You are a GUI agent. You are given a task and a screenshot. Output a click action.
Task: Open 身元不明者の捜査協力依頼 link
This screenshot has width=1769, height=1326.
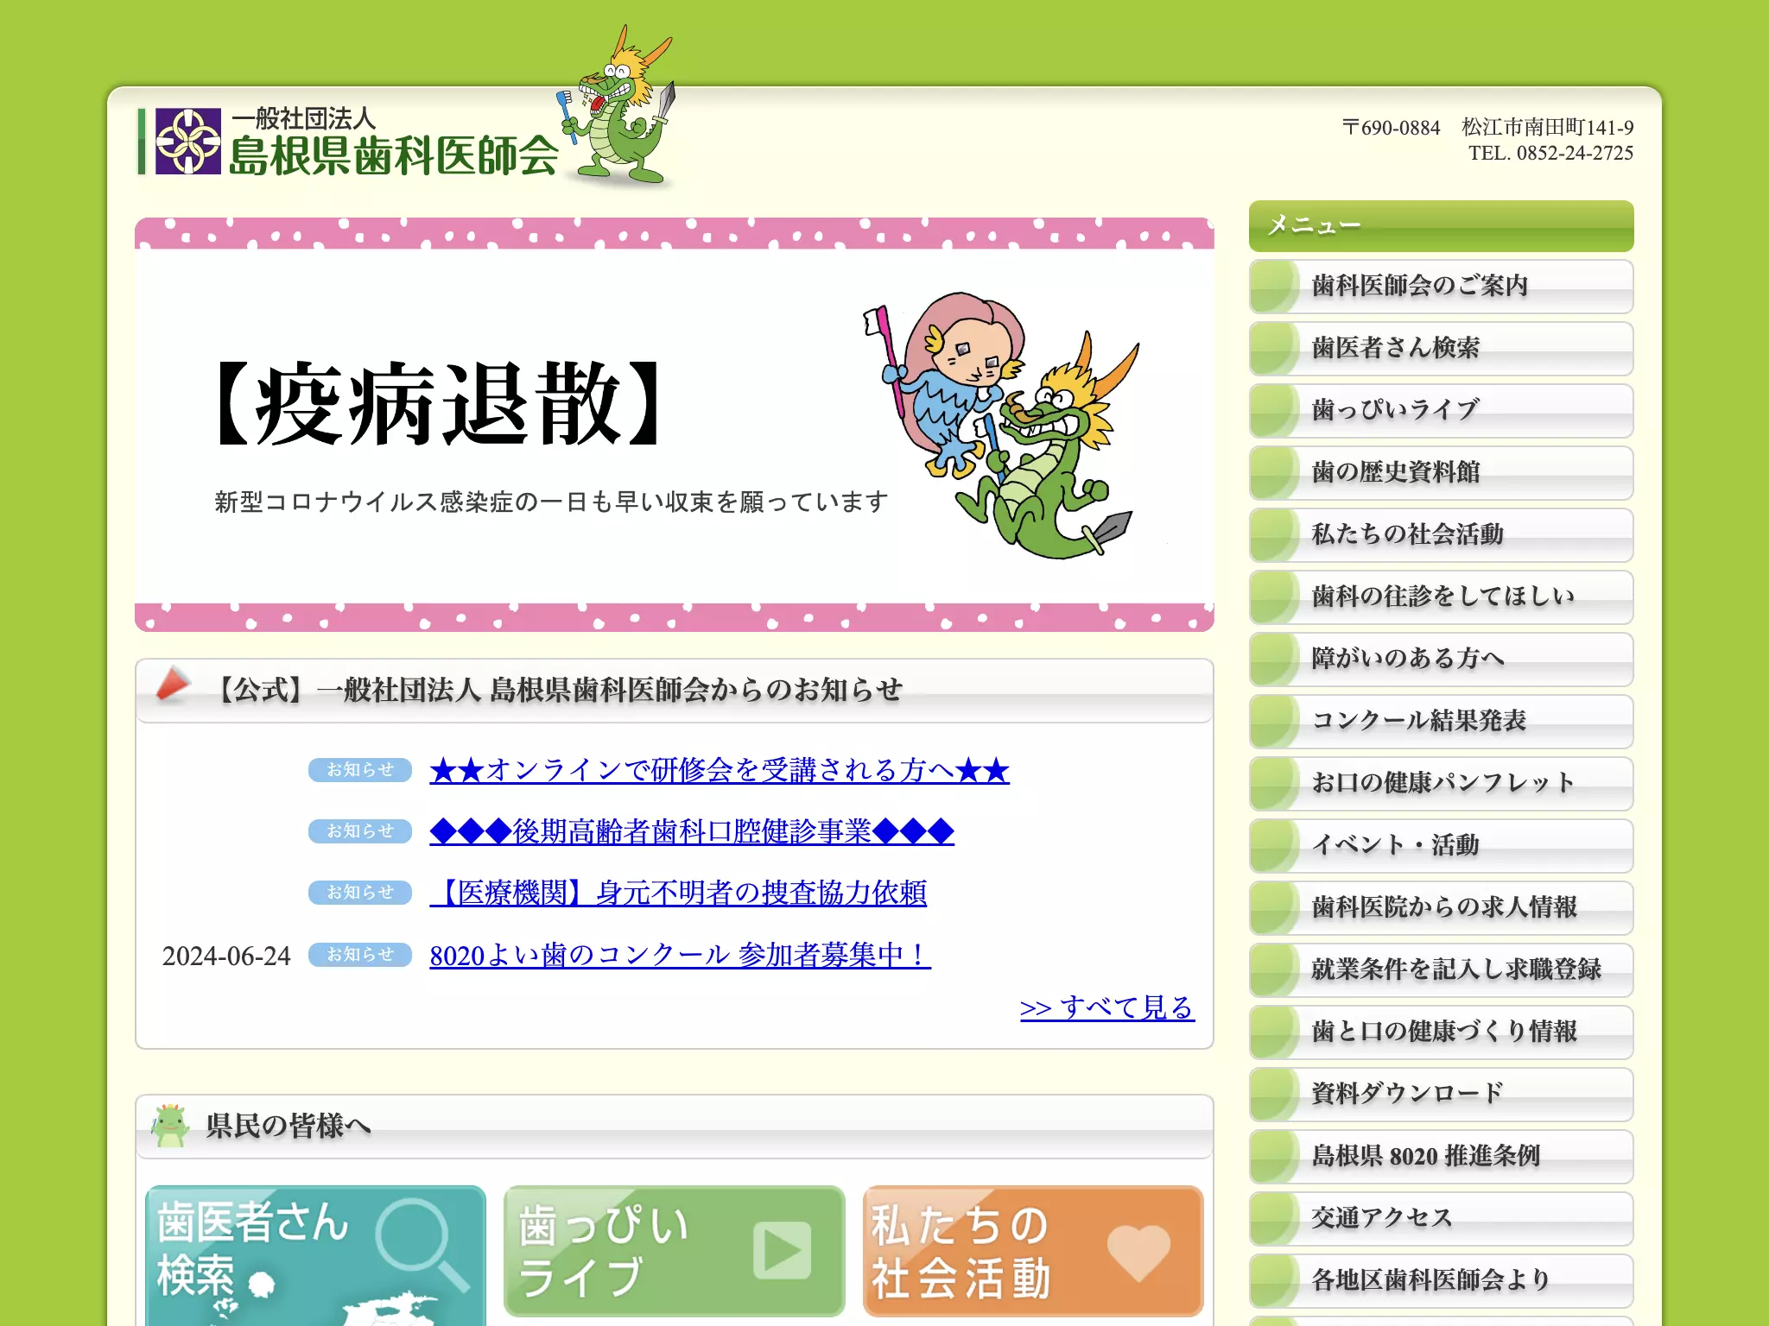(x=678, y=893)
